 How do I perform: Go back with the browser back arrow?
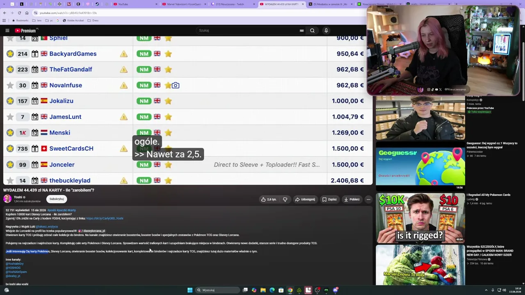pyautogui.click(x=5, y=13)
